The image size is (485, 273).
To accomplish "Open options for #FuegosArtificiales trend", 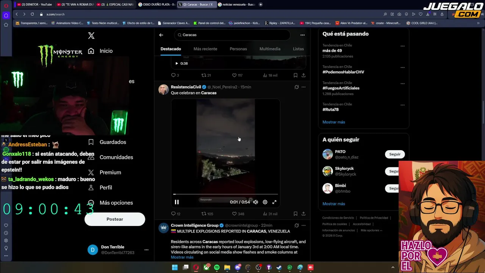I will click(402, 84).
